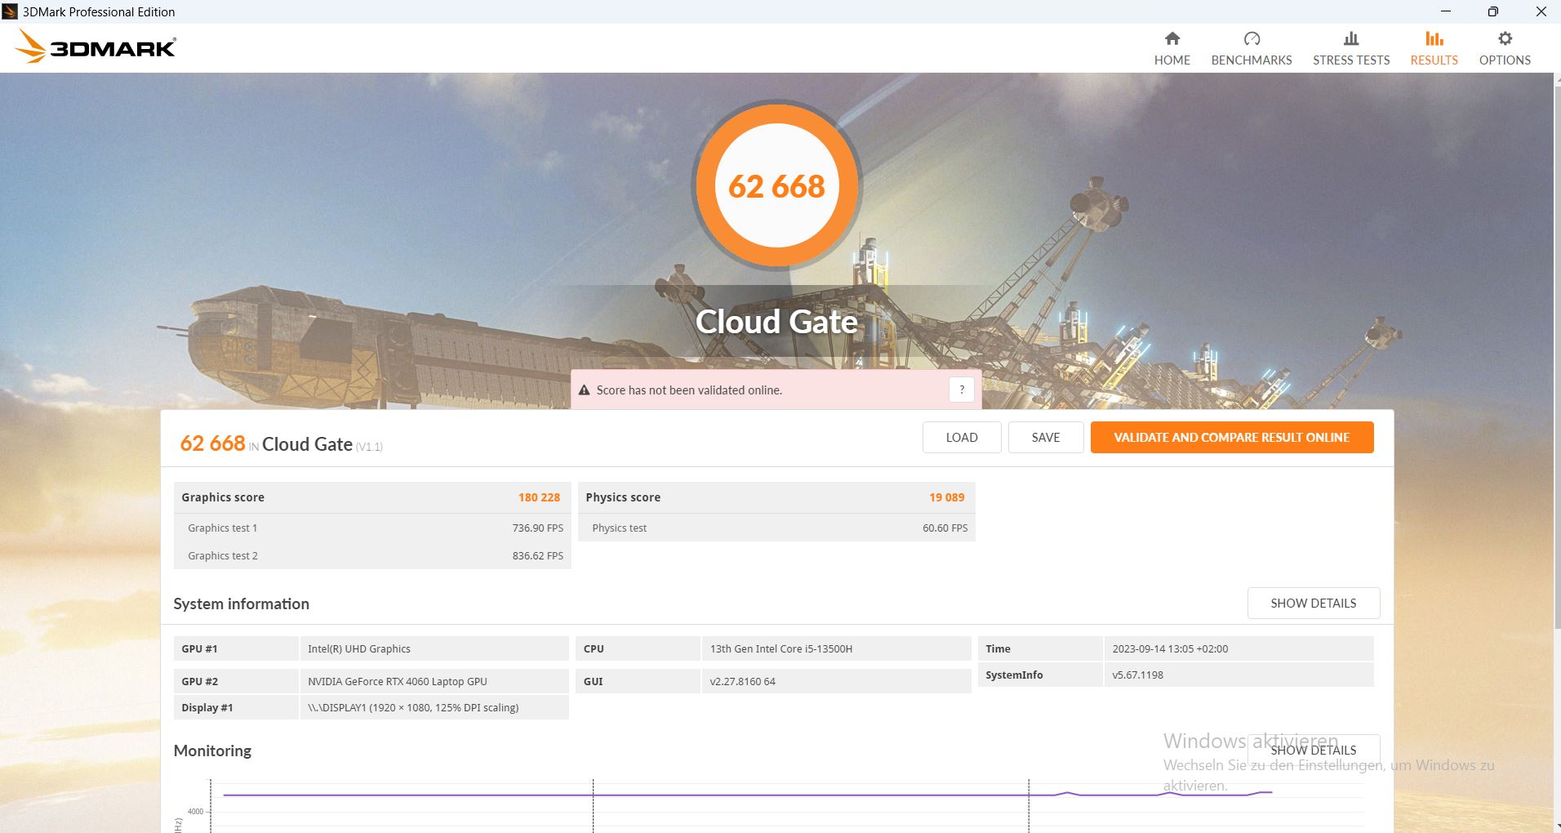Click the Graphics score header row
1561x833 pixels.
[371, 497]
